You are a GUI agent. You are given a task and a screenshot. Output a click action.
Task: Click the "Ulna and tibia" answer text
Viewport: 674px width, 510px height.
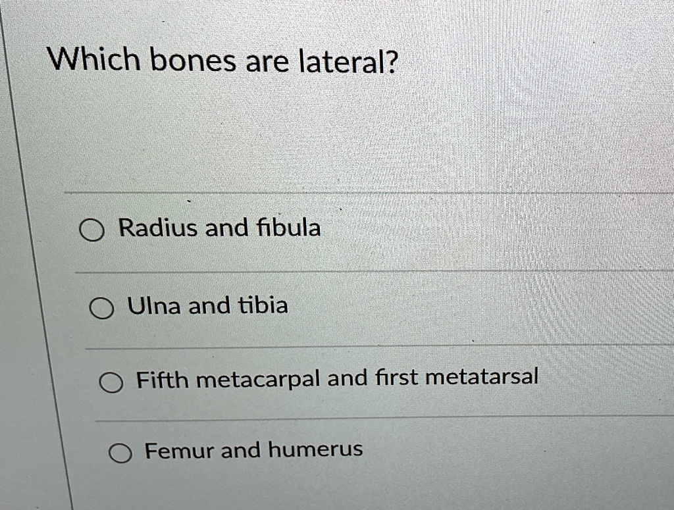[208, 305]
